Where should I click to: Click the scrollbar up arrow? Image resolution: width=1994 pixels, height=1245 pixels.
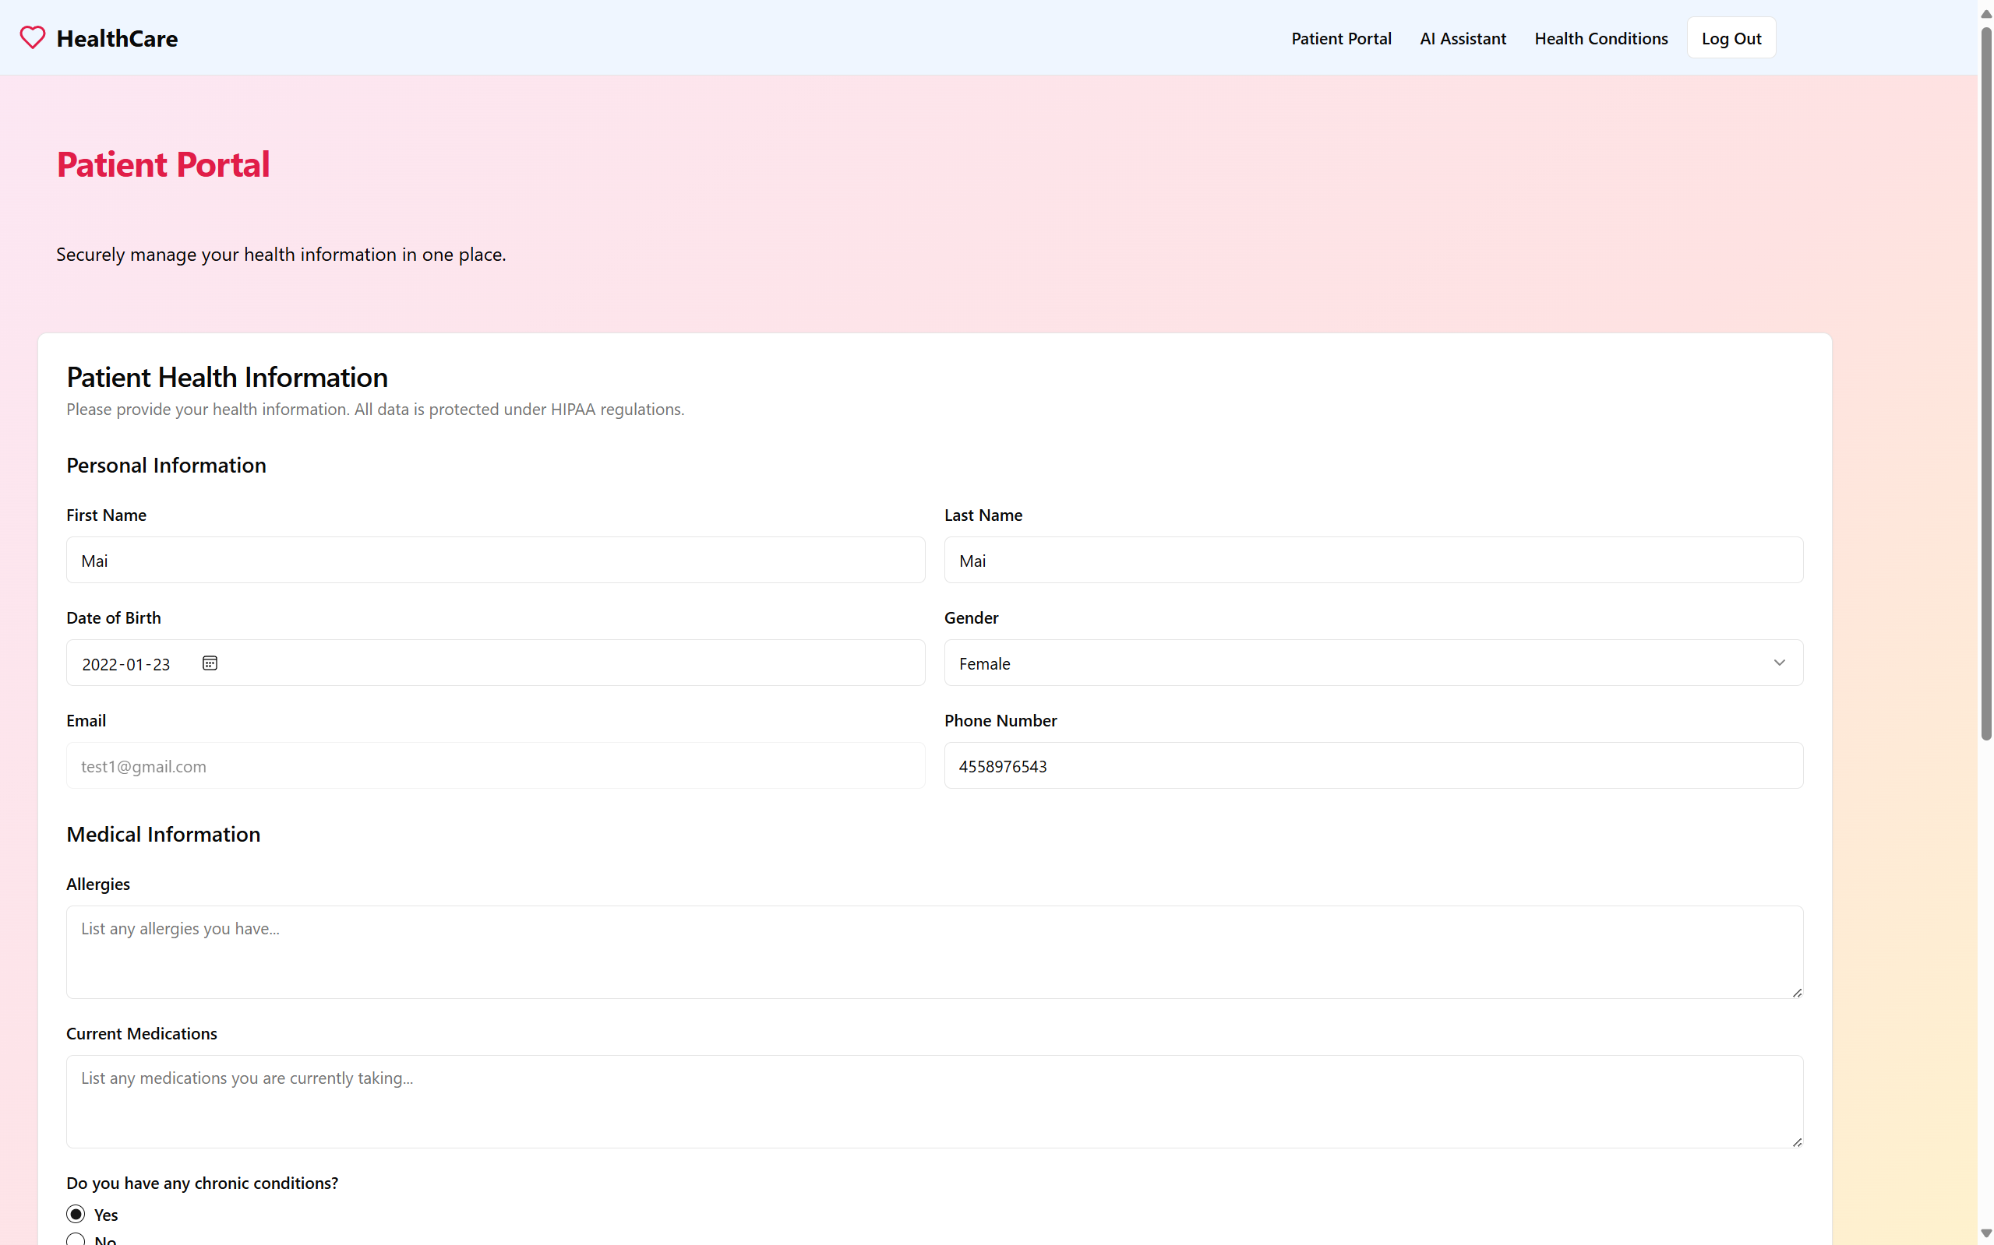(1985, 14)
